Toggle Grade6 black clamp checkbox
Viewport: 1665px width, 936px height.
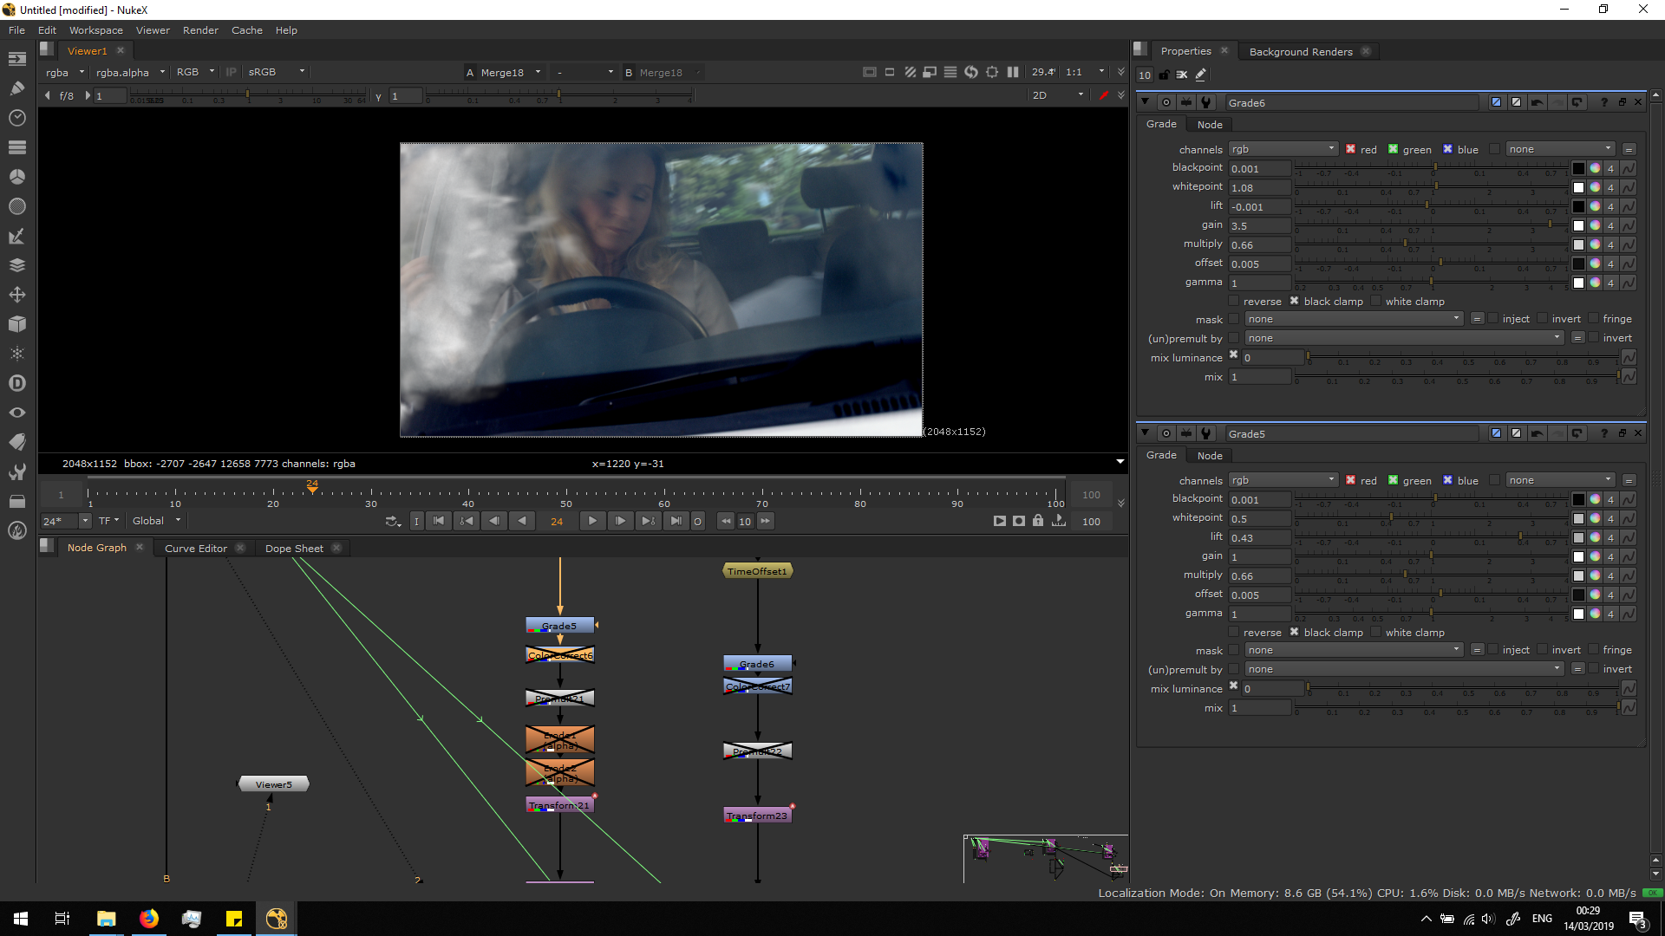coord(1294,302)
